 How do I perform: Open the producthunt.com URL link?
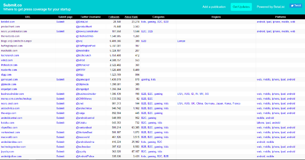(10, 27)
